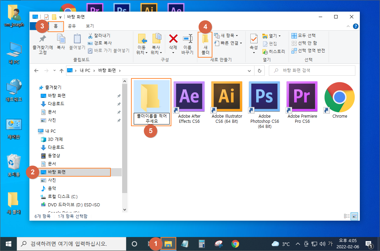Open Move to (이동 위치) dropdown
380x251 pixels.
[142, 44]
